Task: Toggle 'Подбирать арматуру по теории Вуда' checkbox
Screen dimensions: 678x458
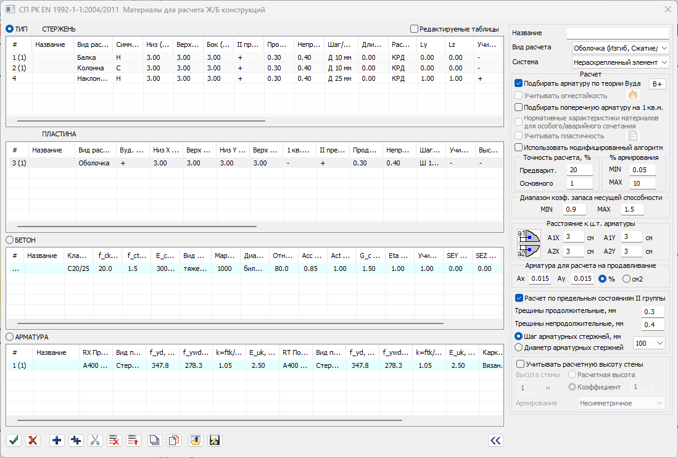Action: pyautogui.click(x=519, y=83)
